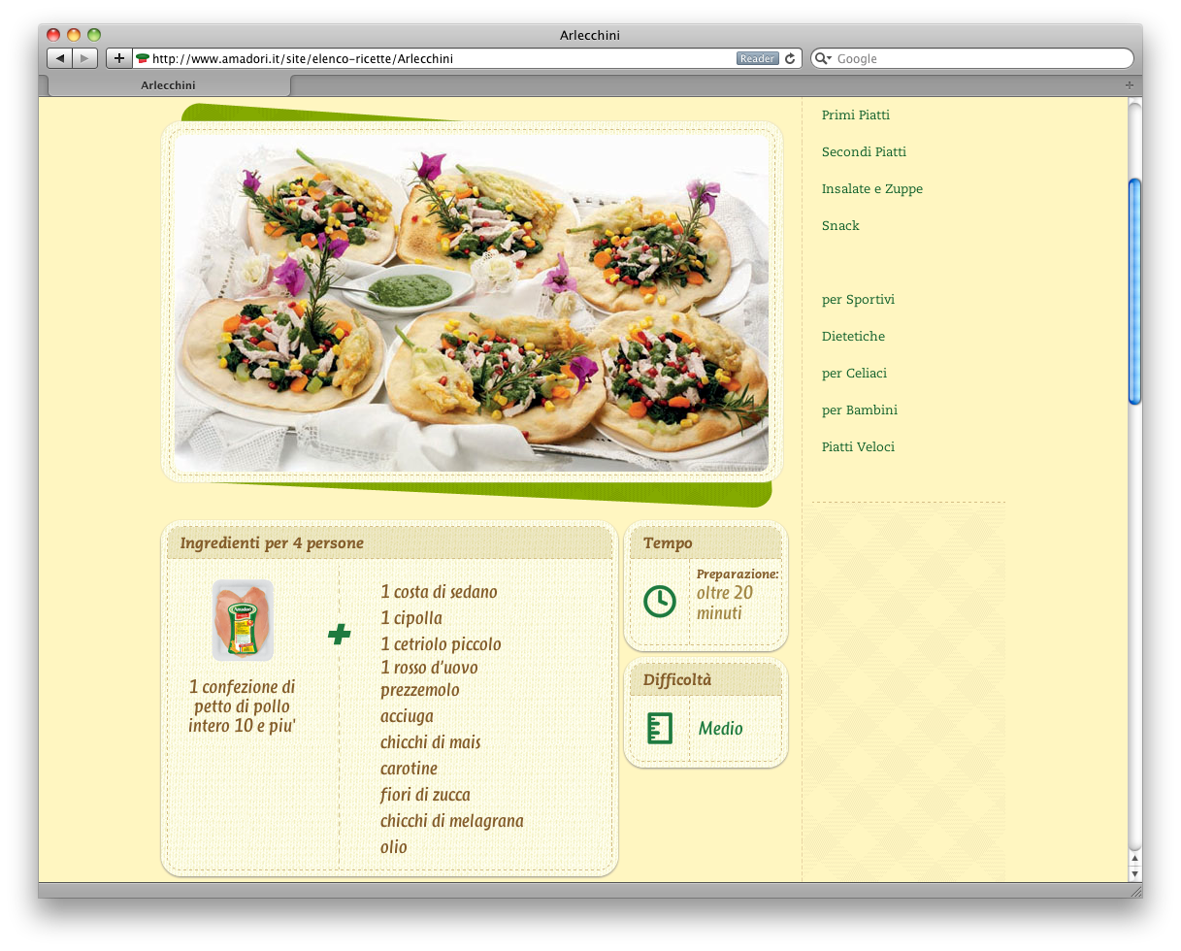Viewport: 1181px width, 951px height.
Task: Add a bookmark with the plus button
Action: (x=118, y=58)
